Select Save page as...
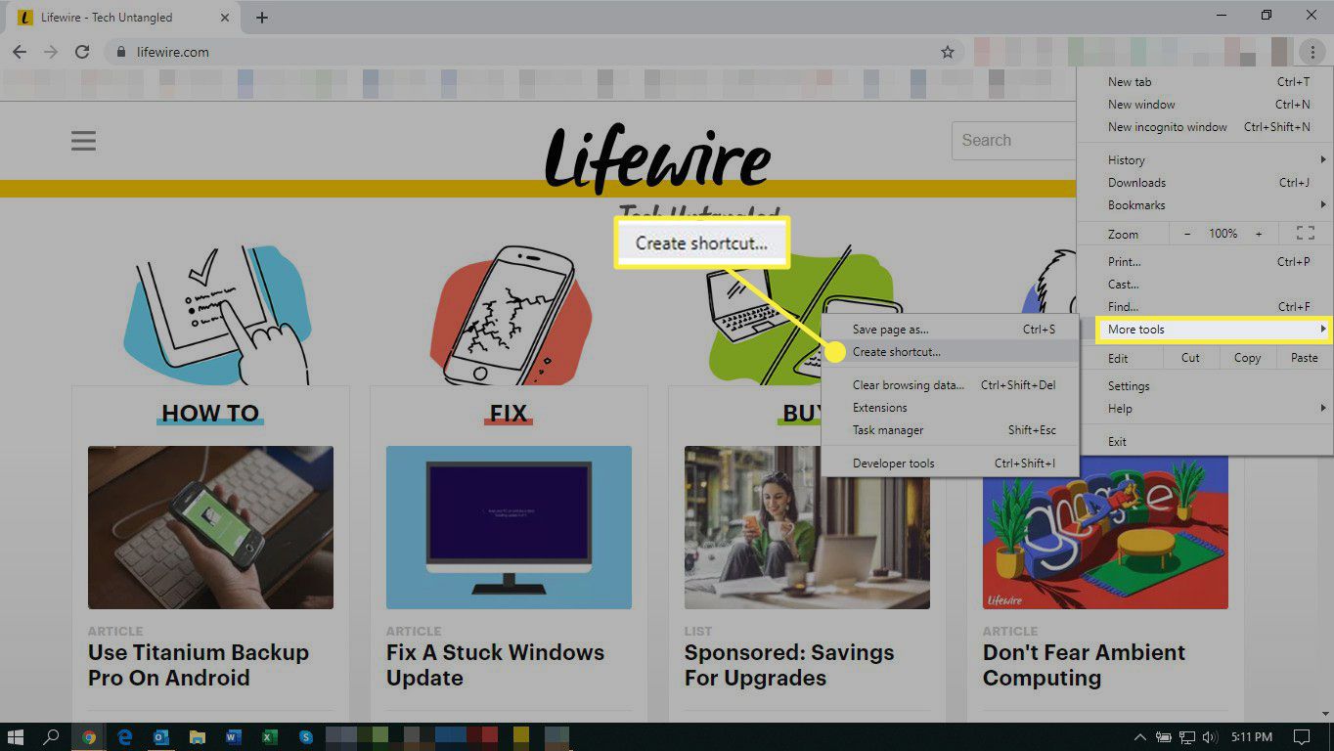This screenshot has width=1334, height=751. click(950, 330)
